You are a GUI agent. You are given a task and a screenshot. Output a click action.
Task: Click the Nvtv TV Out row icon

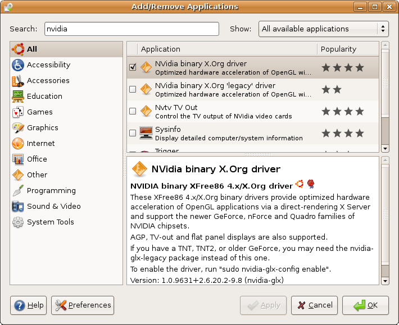point(146,111)
